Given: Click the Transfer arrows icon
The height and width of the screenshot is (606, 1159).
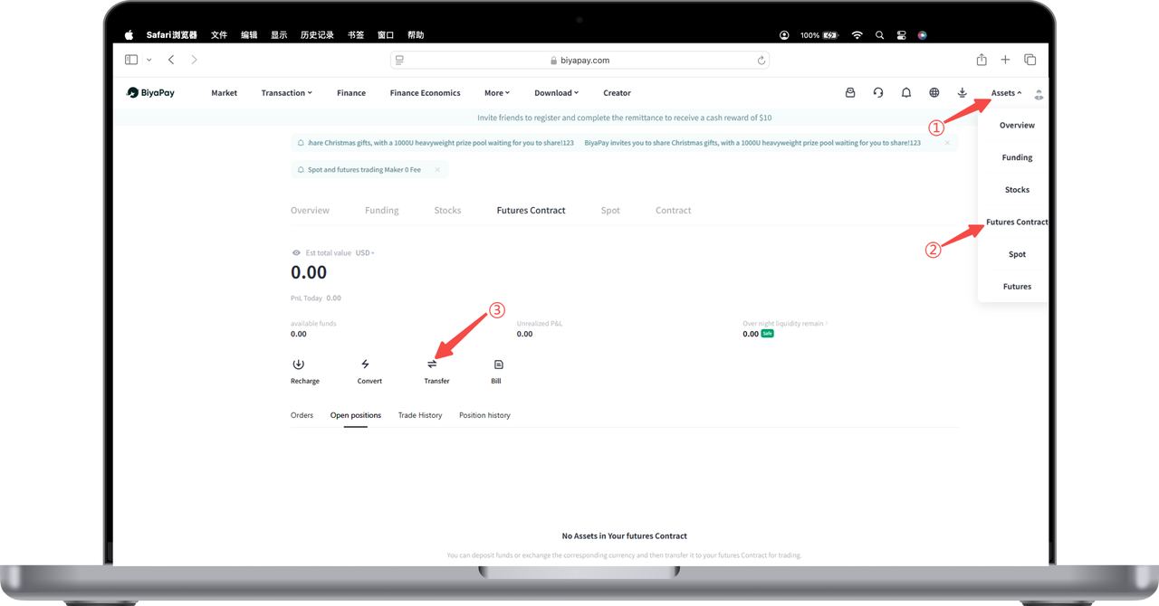Looking at the screenshot, I should tap(432, 365).
